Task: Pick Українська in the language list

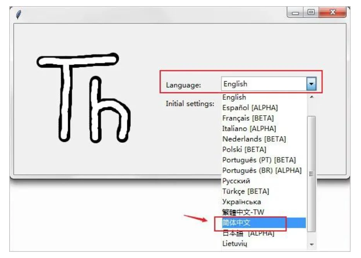Action: (241, 202)
